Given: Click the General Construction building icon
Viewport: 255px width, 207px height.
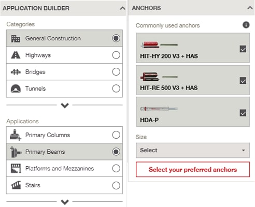Looking at the screenshot, I should coord(16,38).
